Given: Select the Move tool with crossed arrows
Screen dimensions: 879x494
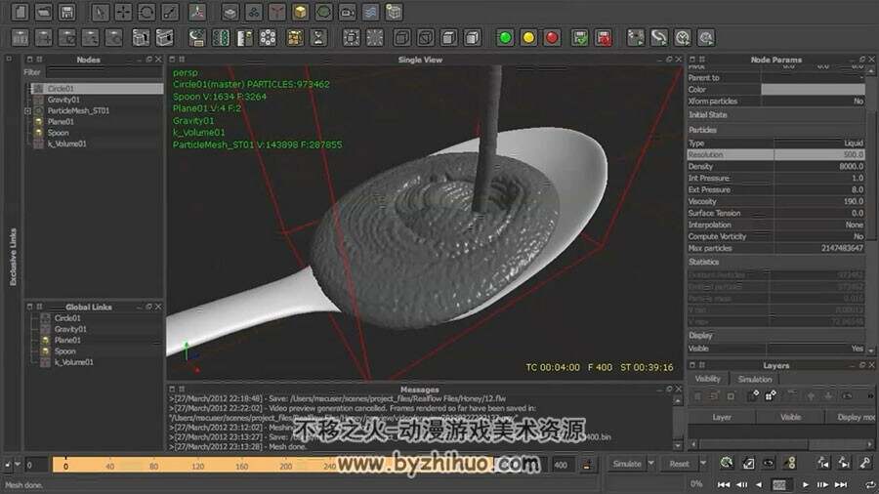Looking at the screenshot, I should pos(123,12).
